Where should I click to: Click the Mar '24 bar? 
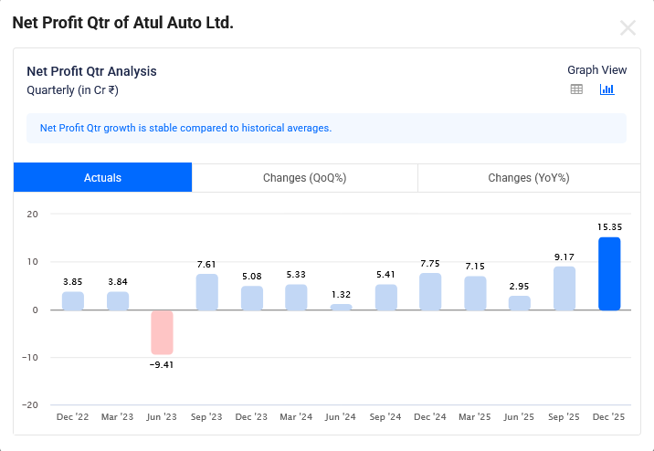296,298
